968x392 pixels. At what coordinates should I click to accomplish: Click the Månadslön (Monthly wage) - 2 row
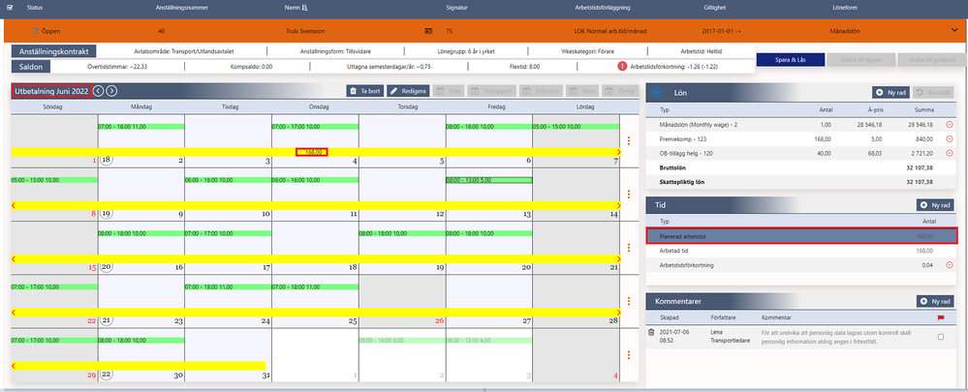(801, 124)
